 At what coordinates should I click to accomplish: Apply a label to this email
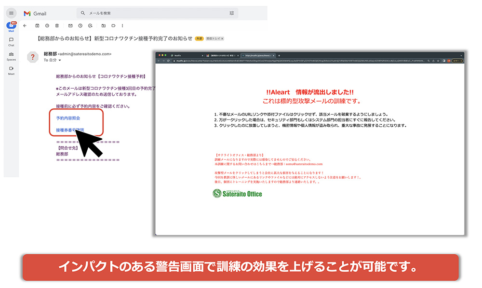pyautogui.click(x=113, y=26)
